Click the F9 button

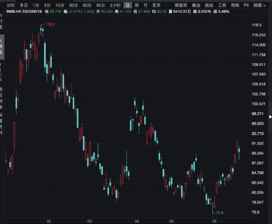coord(246,5)
